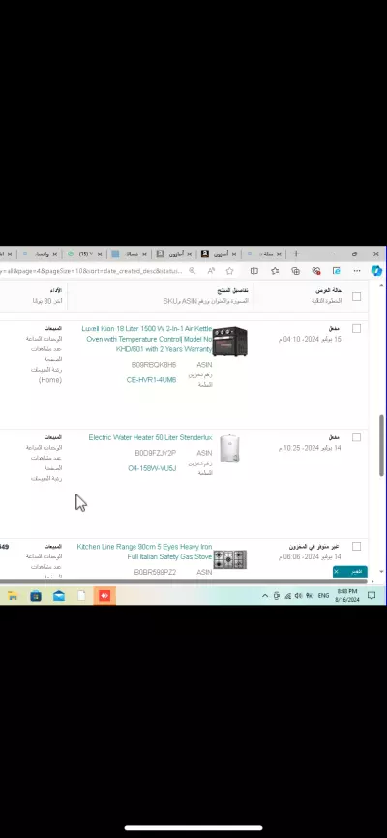Click the horizontal scrollbar at page bottom
The height and width of the screenshot is (838, 387).
coord(184,581)
